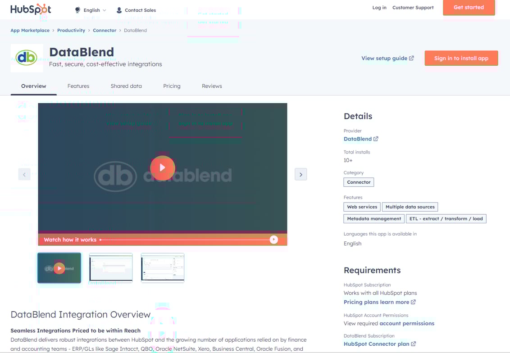Click Sign in to install app
This screenshot has width=510, height=353.
click(x=461, y=58)
